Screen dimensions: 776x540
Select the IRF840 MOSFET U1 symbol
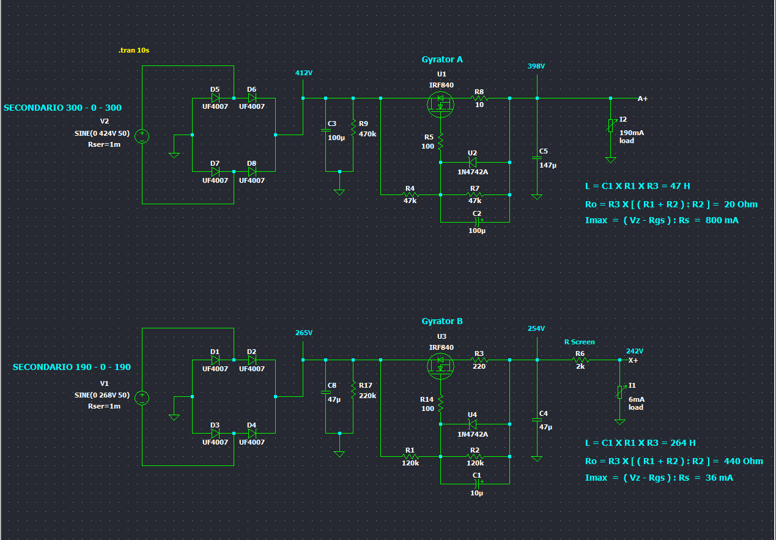pos(441,105)
